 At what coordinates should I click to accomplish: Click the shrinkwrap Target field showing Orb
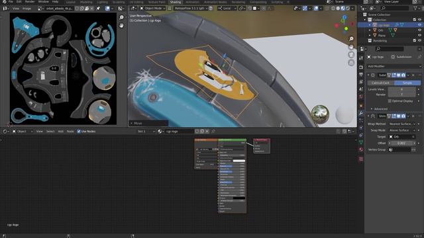tap(402, 137)
